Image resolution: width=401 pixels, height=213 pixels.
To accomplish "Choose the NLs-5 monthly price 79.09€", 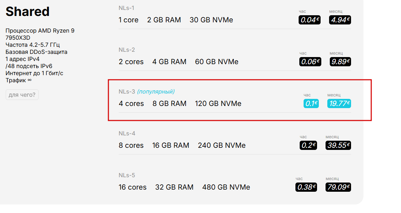I will [338, 187].
